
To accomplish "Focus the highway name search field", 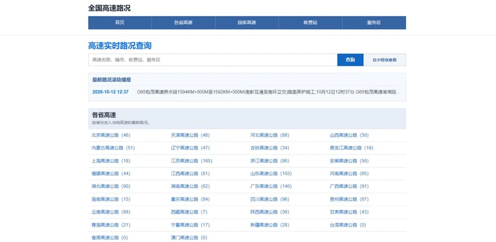I will [x=213, y=59].
